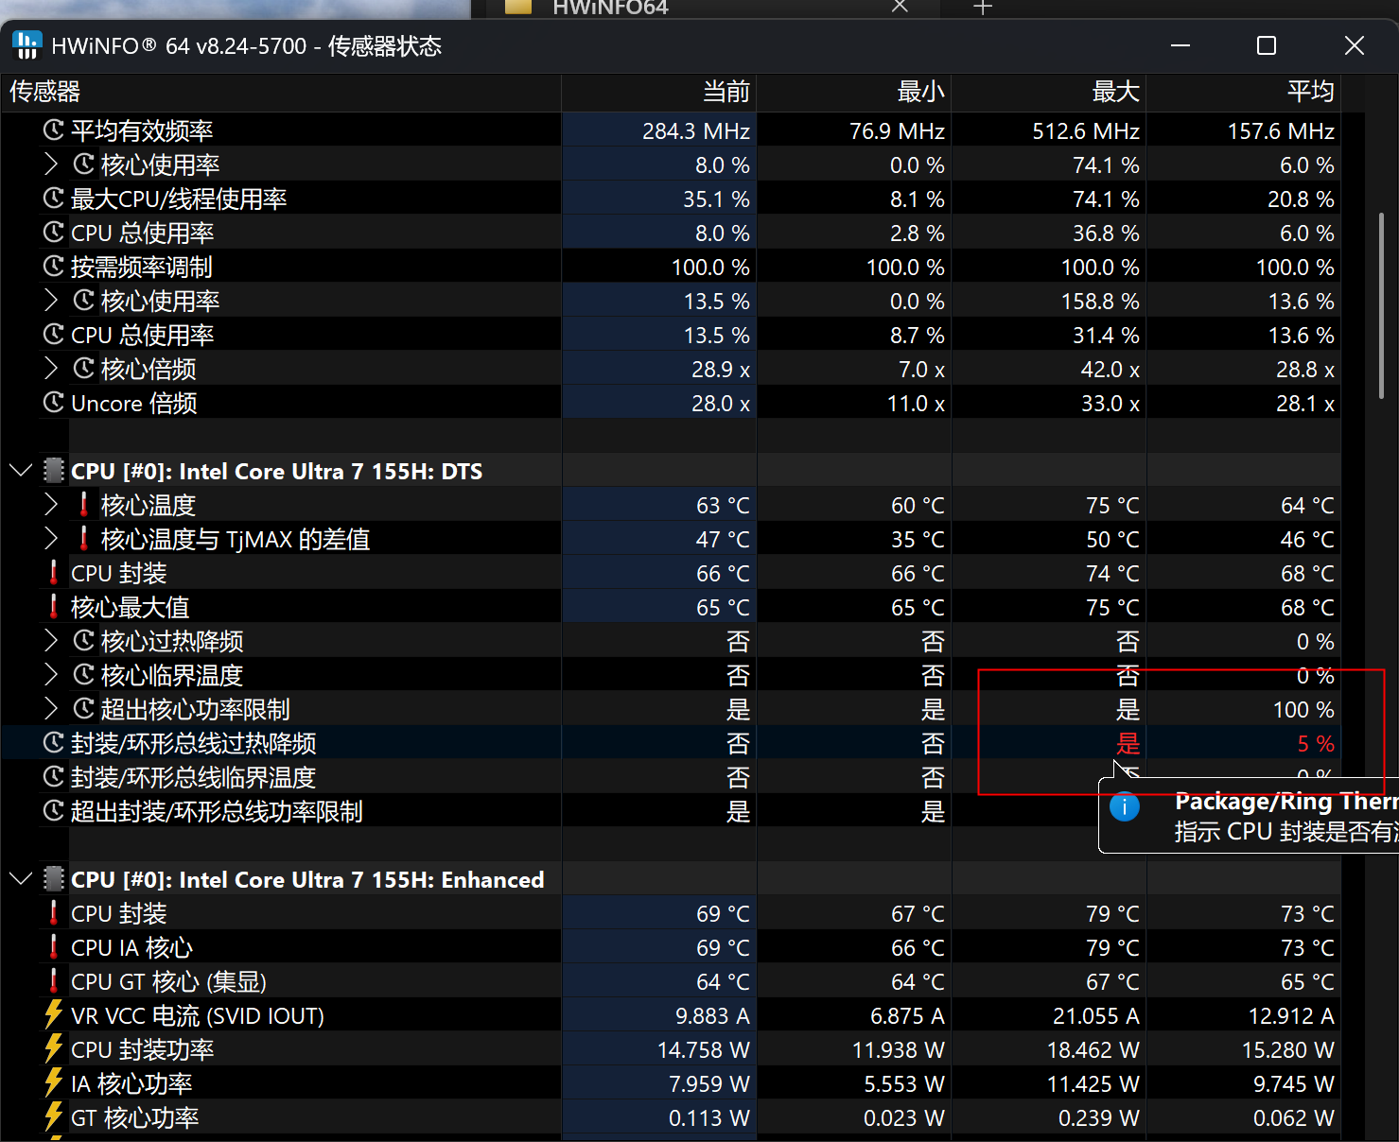This screenshot has width=1399, height=1142.
Task: Click the 当前 column header
Action: point(726,92)
